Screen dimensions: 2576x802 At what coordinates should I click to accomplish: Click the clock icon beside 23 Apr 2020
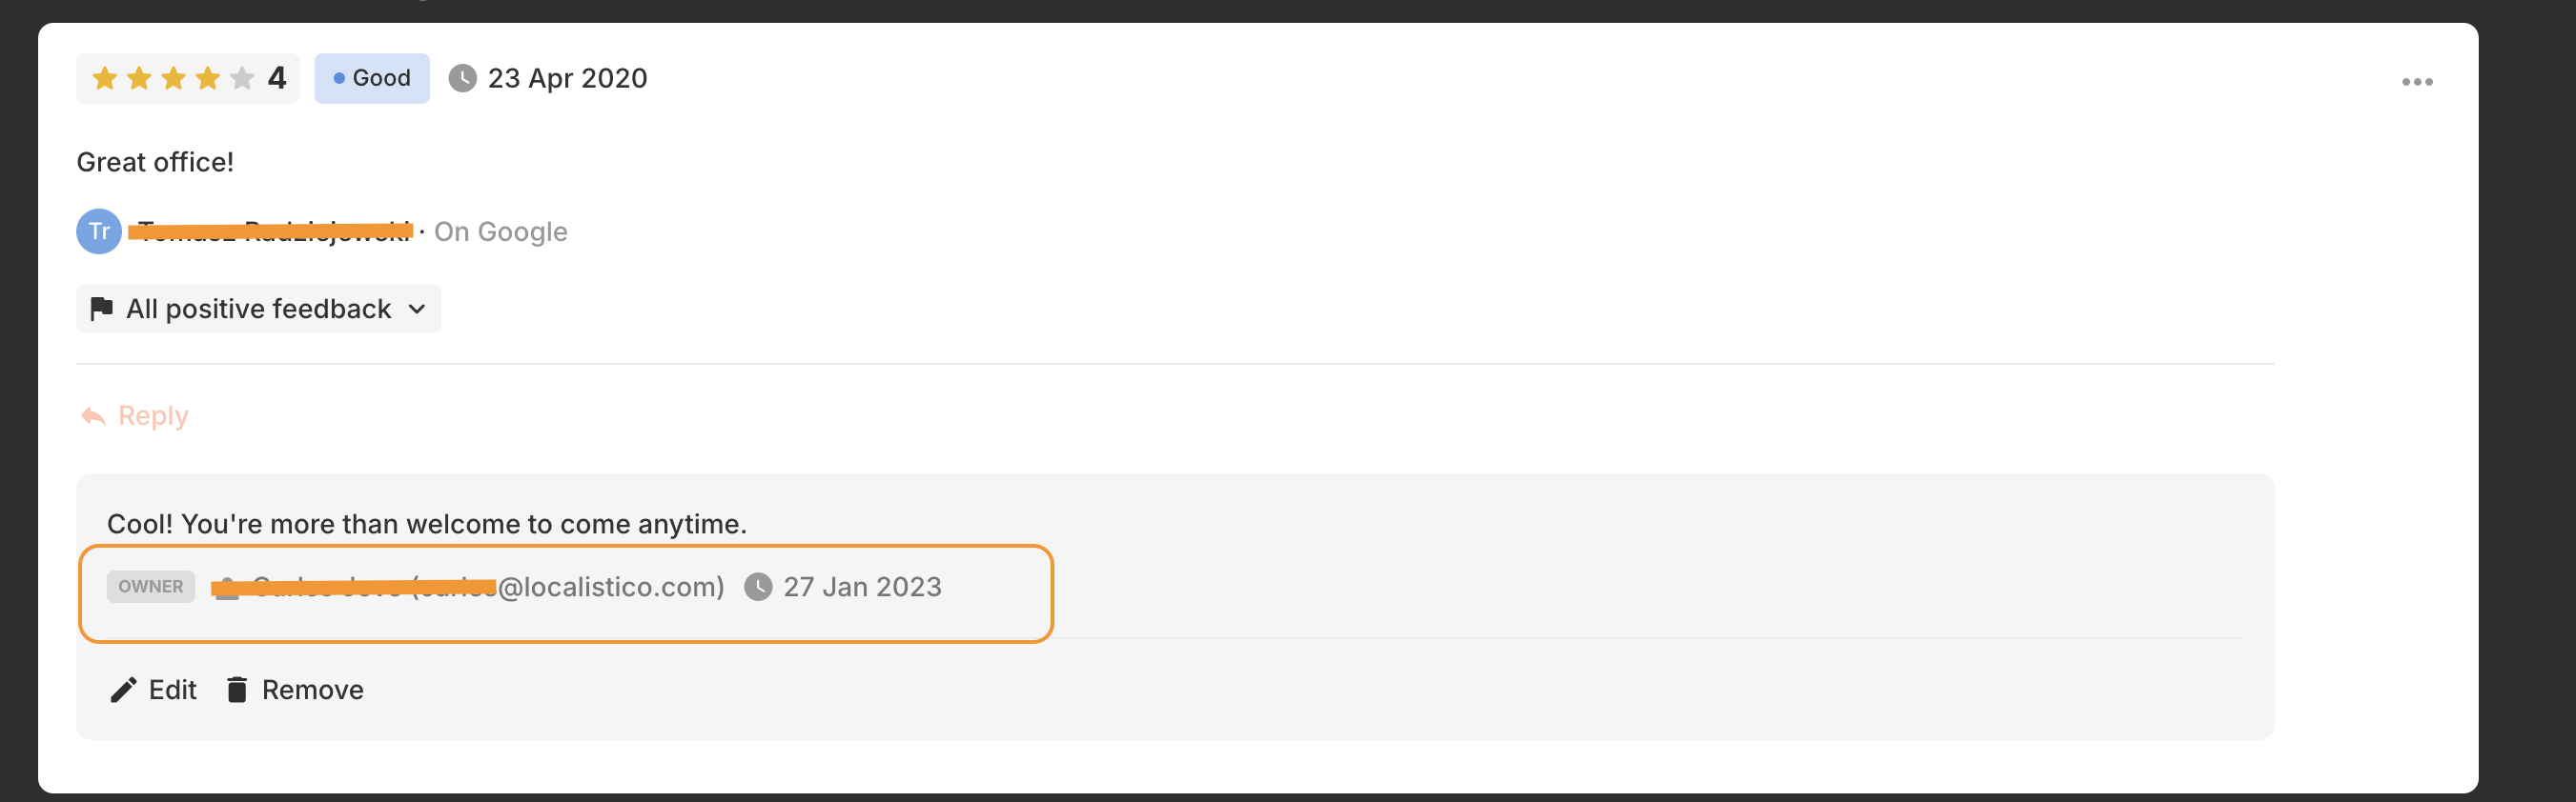[462, 78]
